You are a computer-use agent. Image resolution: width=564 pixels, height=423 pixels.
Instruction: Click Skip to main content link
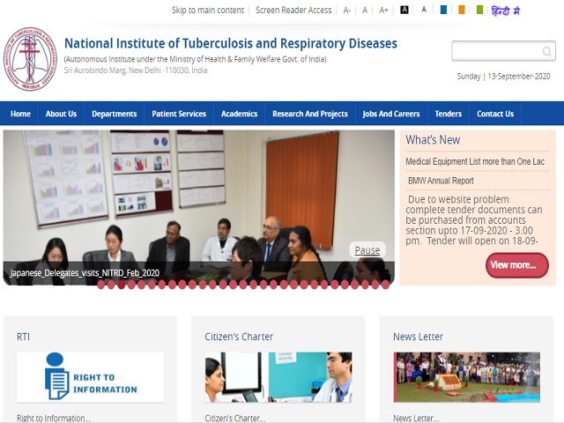point(208,10)
